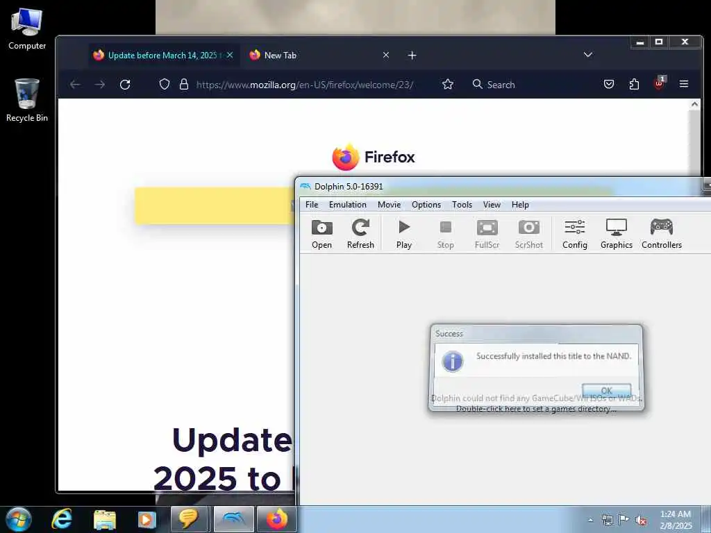Screen dimensions: 711x533
Task: Open the Graphics settings icon
Action: (617, 234)
